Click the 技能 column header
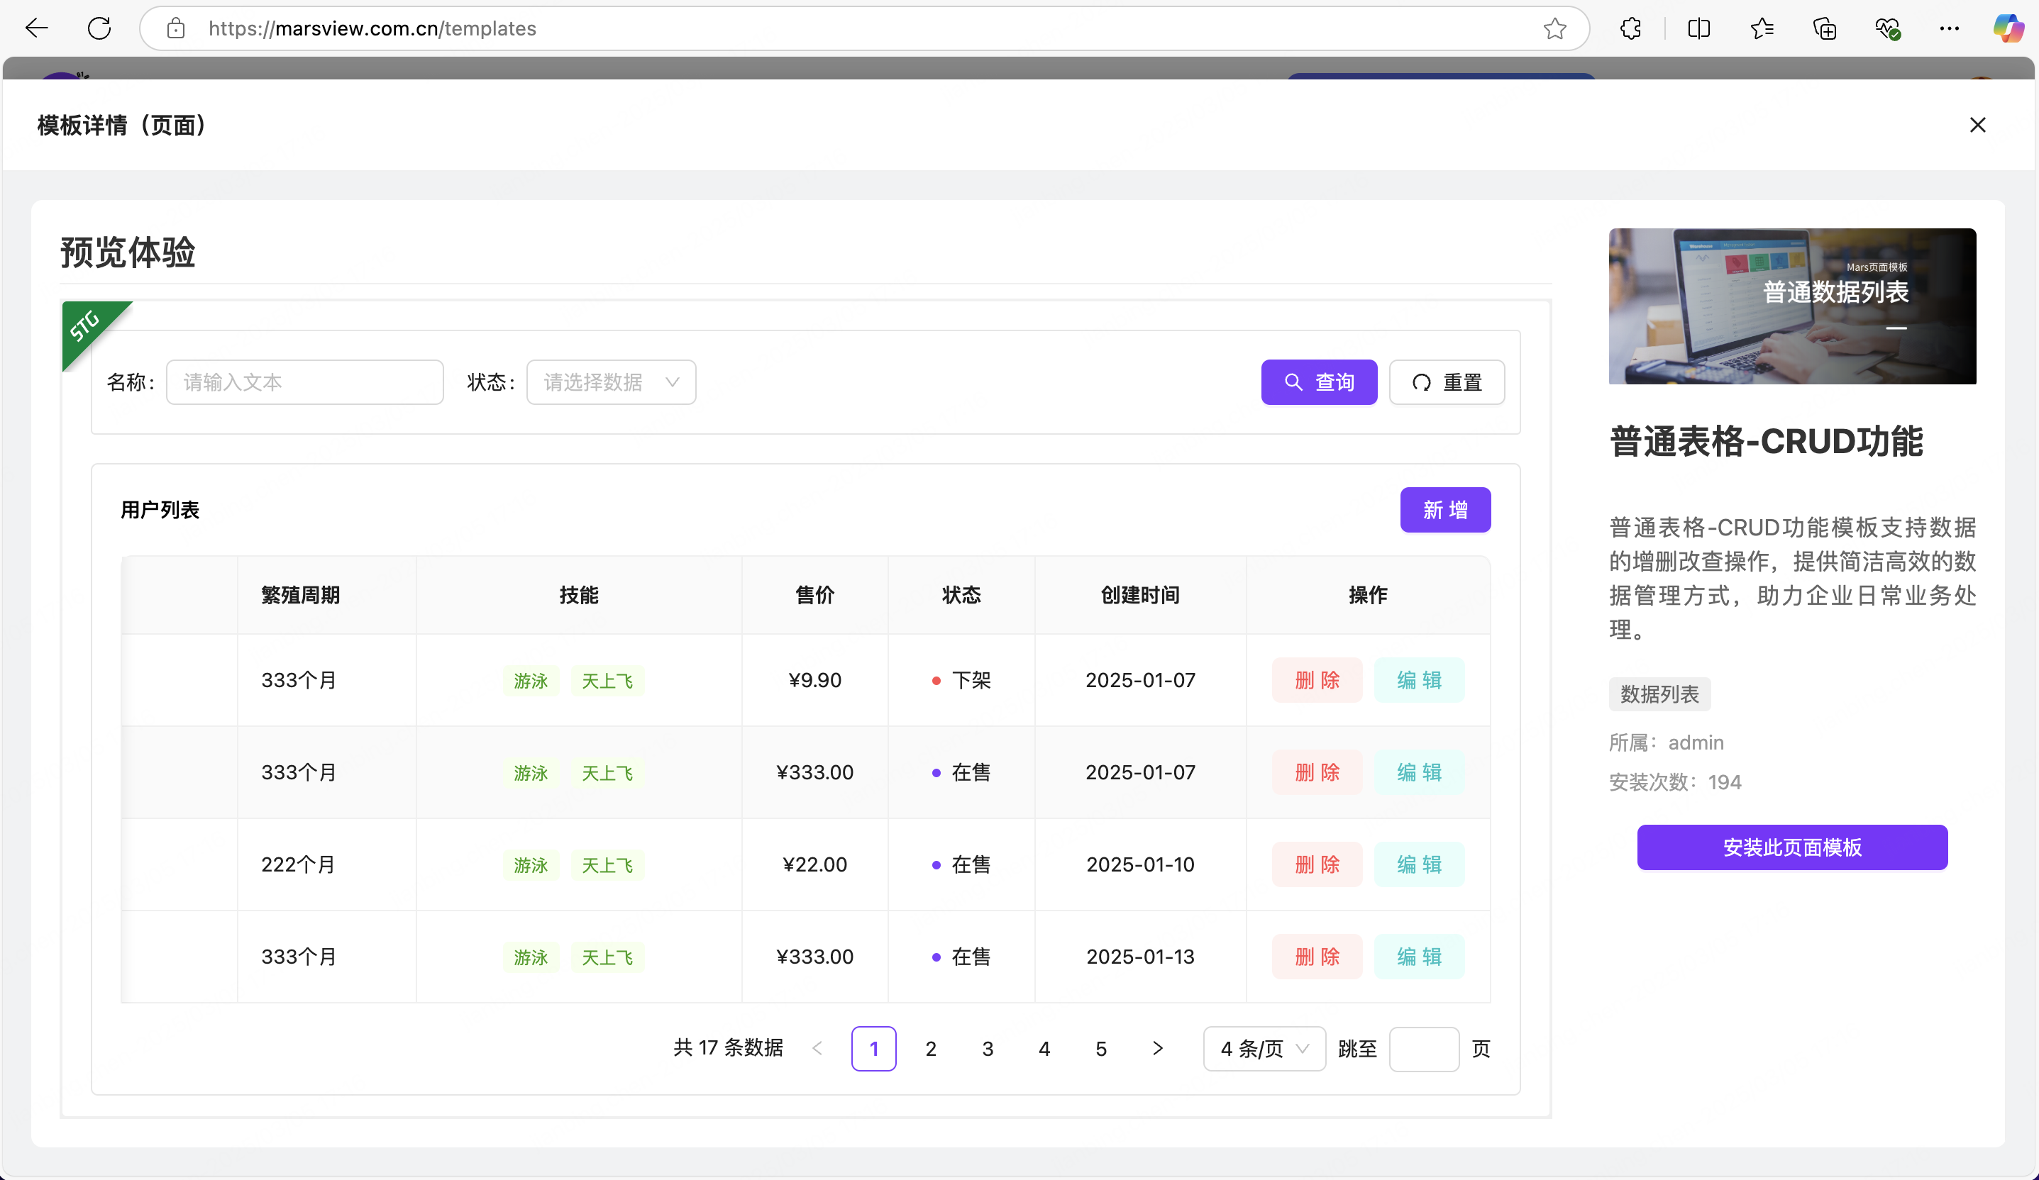 point(580,595)
